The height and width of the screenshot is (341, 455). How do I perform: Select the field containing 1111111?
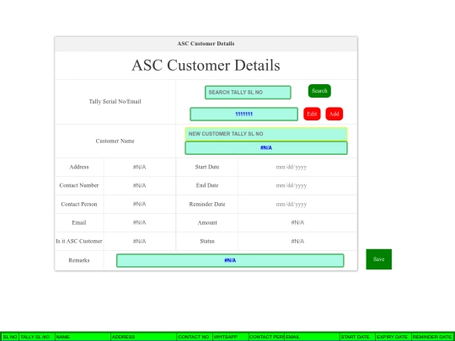click(244, 115)
